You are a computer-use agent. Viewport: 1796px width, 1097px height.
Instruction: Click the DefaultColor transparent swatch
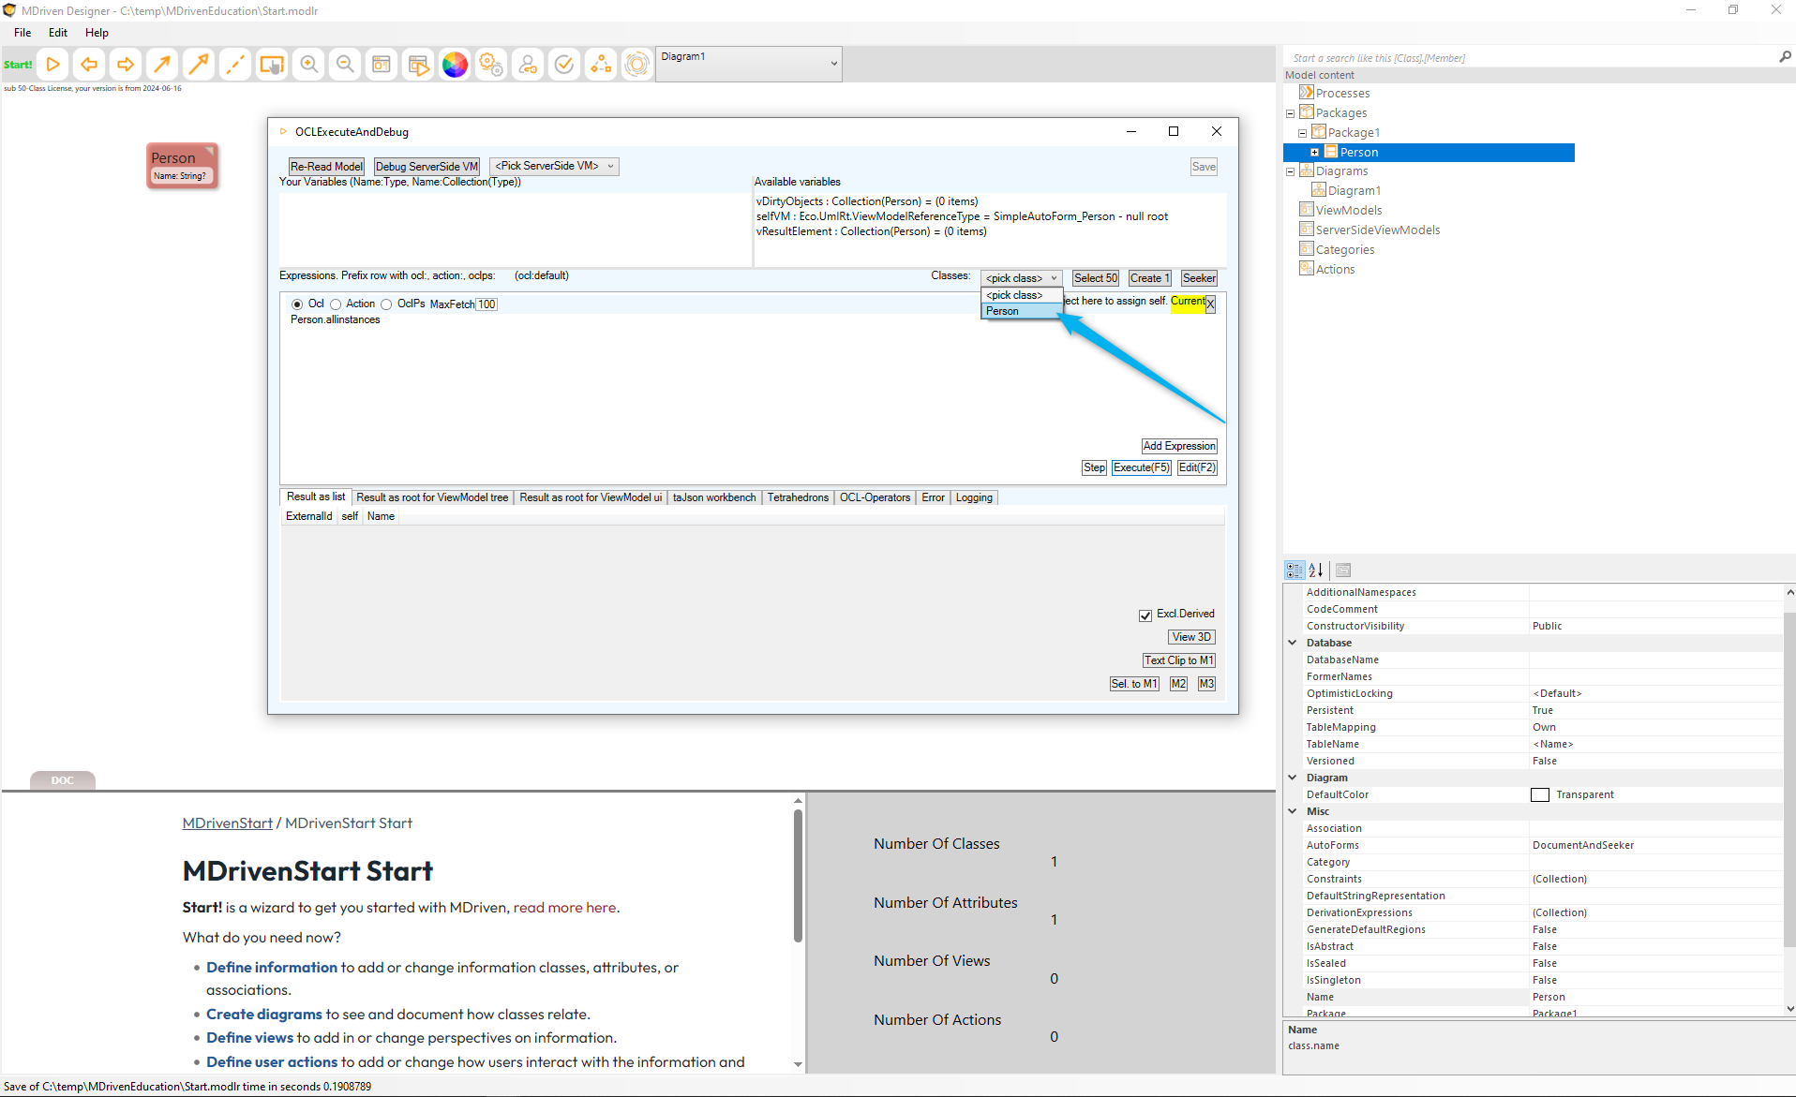click(x=1539, y=795)
